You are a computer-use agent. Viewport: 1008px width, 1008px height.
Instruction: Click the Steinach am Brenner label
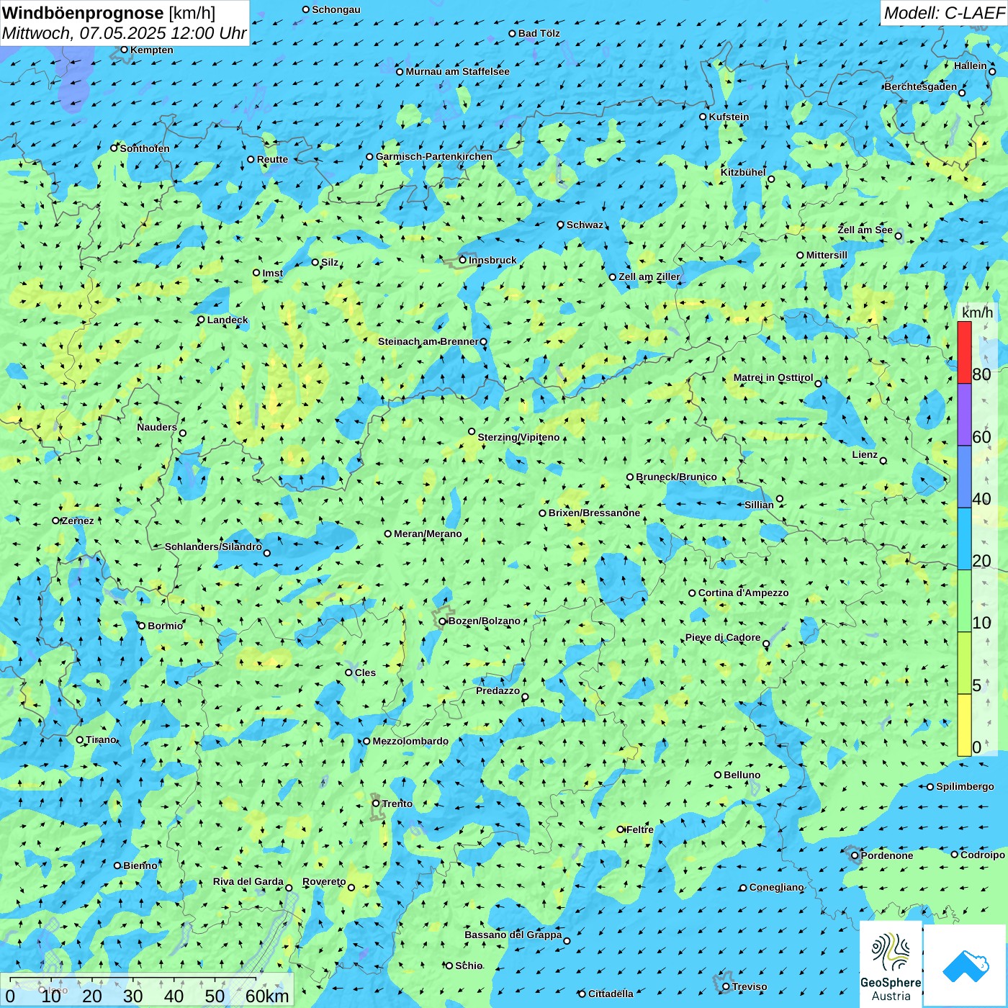(428, 341)
